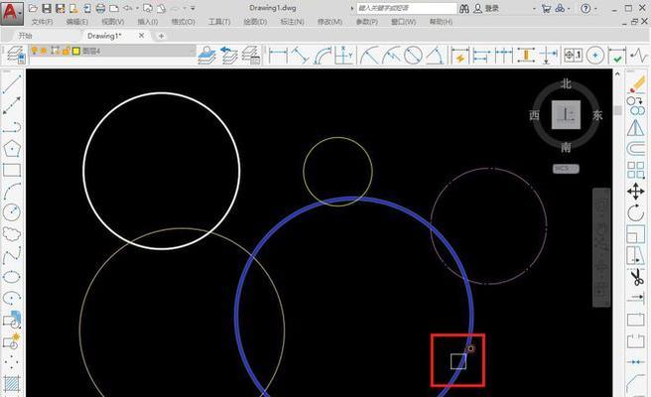Click the Offset tool

(x=636, y=149)
